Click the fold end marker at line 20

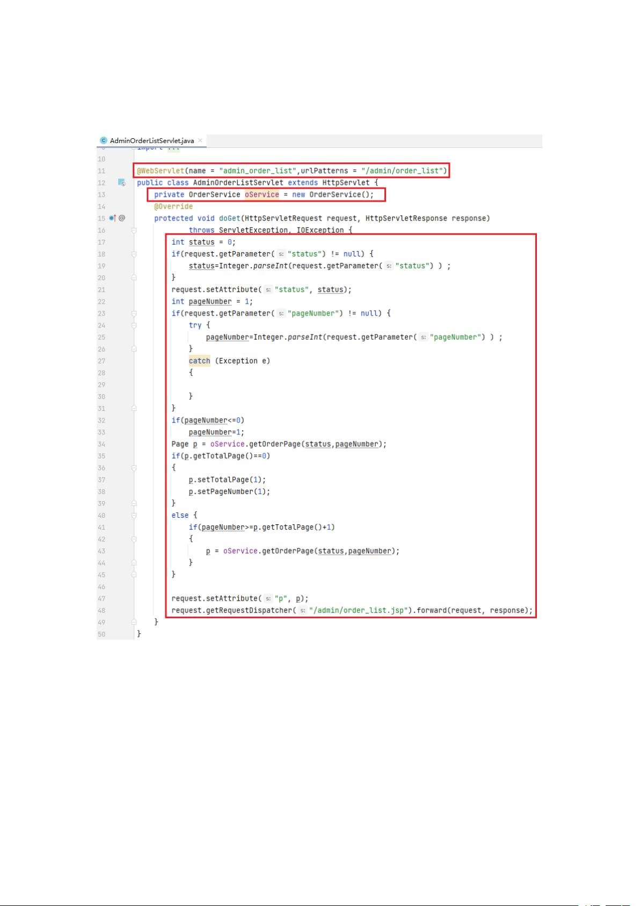pos(134,277)
